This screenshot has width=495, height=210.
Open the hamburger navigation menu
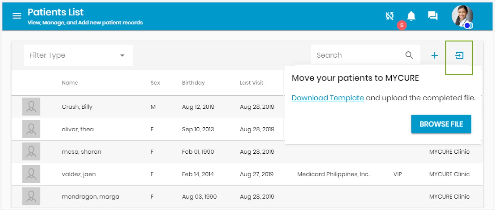(17, 16)
